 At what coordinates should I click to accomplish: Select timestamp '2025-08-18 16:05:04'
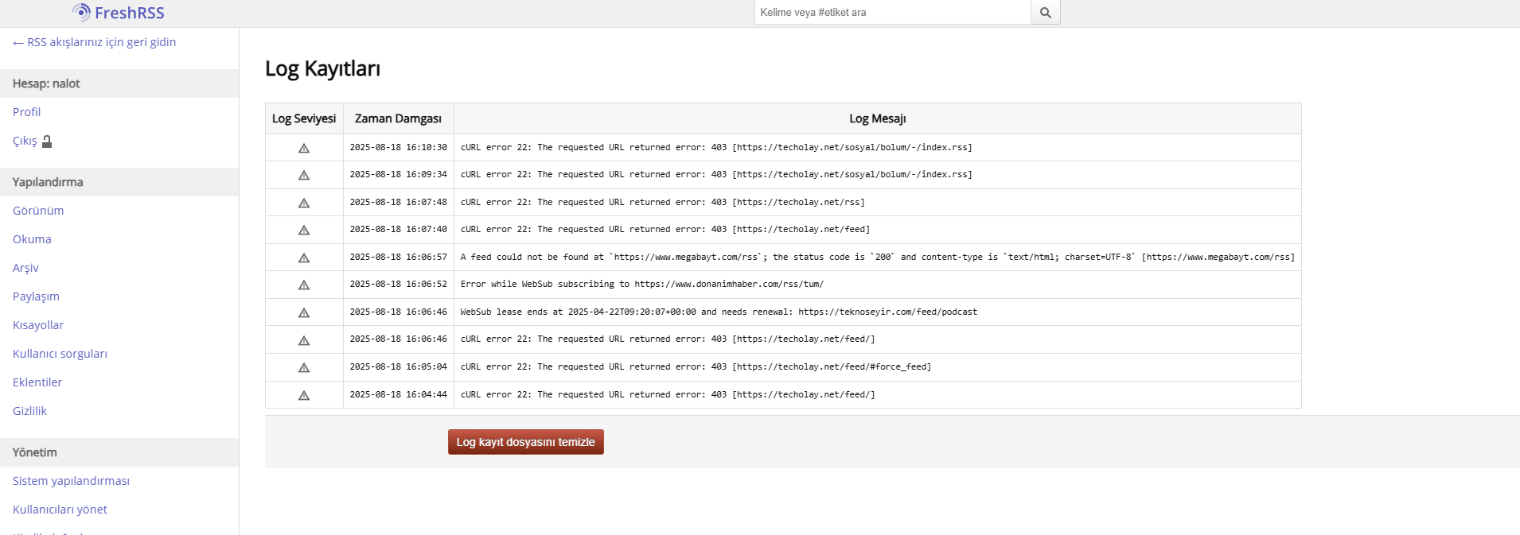tap(399, 366)
